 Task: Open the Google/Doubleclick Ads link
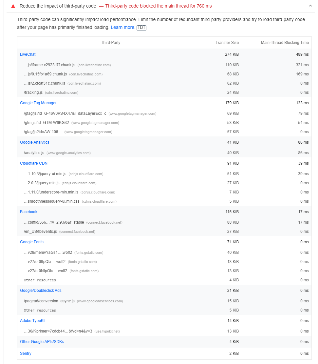coord(41,290)
